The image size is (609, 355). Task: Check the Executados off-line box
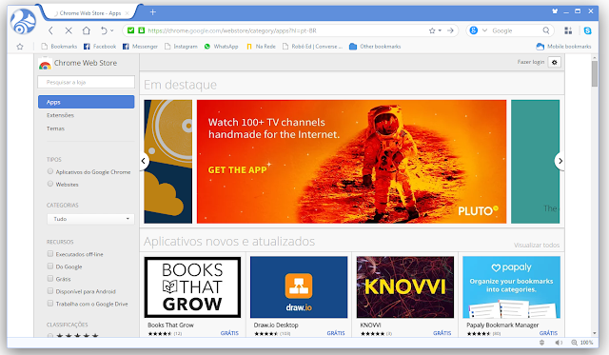[50, 253]
